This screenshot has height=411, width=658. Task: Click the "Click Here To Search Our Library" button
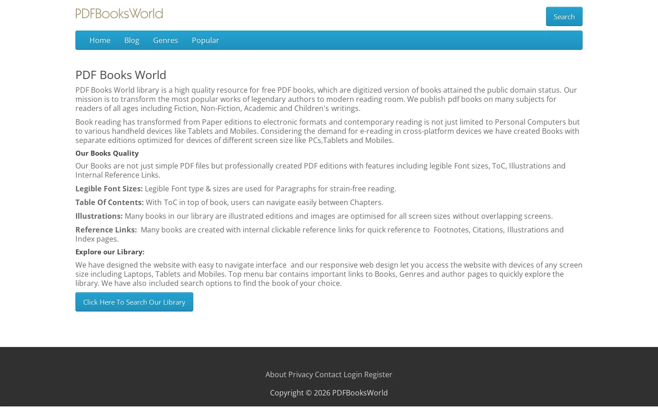pyautogui.click(x=134, y=302)
